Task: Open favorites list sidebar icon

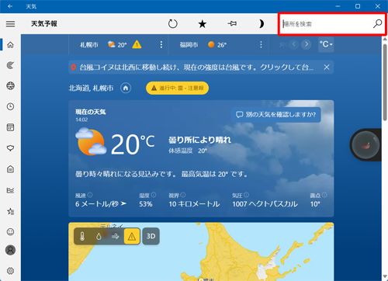Action: coord(10,211)
